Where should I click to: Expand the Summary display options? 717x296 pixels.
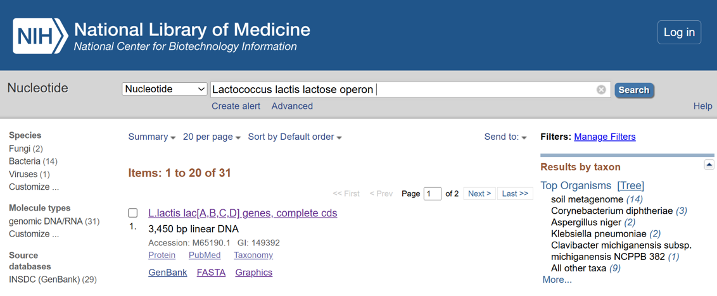(152, 137)
